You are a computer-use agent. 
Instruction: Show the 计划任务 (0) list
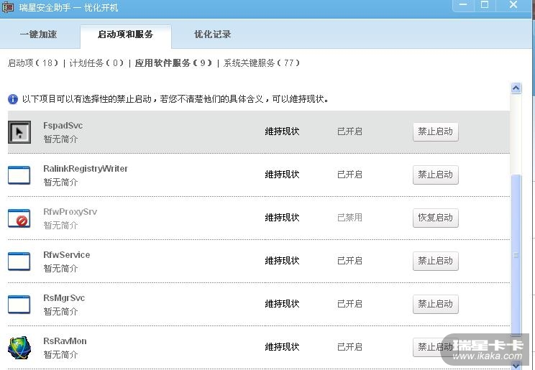point(96,63)
